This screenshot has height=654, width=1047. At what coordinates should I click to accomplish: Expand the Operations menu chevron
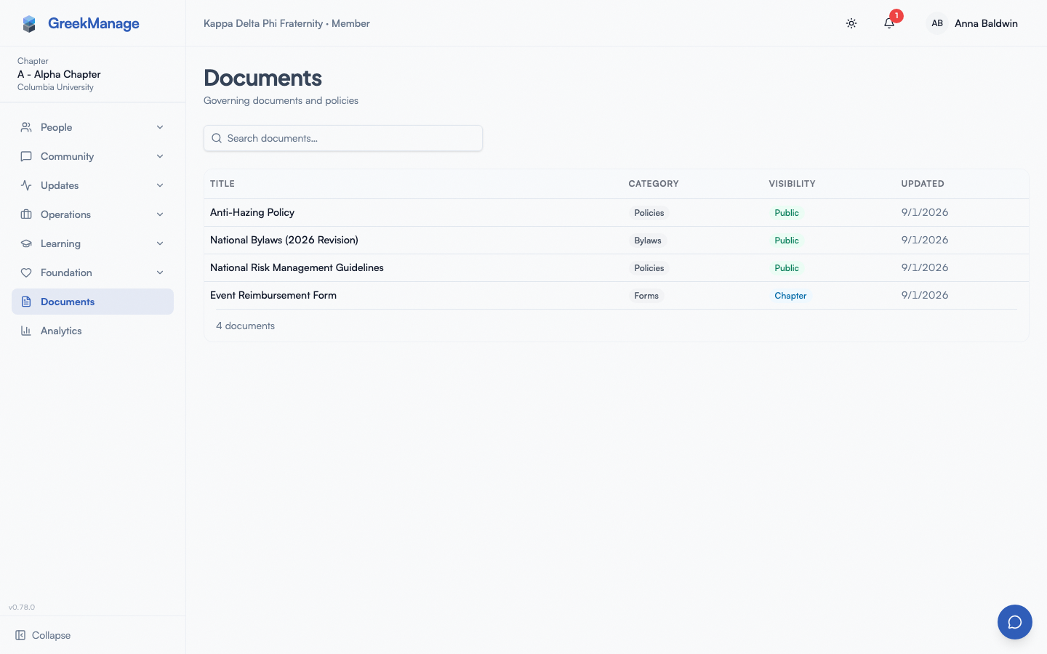(160, 214)
